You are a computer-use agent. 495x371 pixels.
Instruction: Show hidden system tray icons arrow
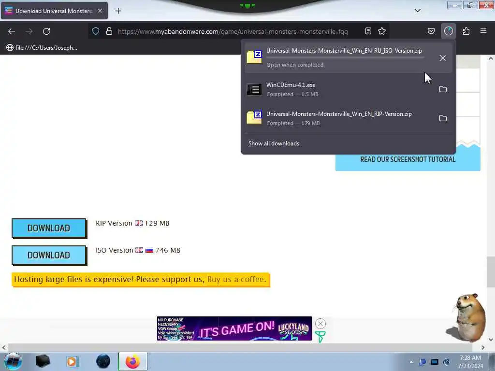click(x=411, y=362)
